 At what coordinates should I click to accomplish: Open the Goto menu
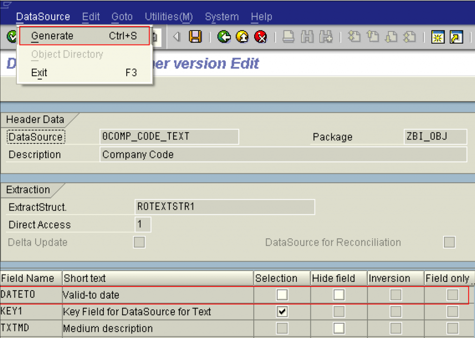[x=122, y=17]
